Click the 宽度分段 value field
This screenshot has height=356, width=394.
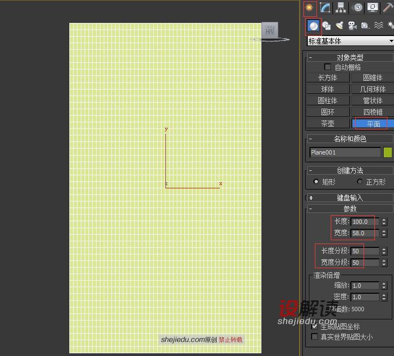click(x=365, y=263)
